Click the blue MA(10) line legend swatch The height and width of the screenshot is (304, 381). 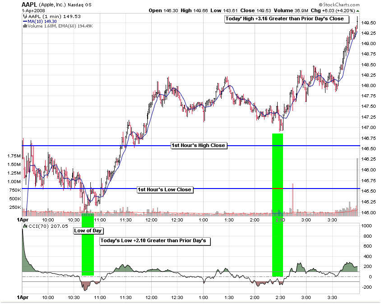[25, 21]
